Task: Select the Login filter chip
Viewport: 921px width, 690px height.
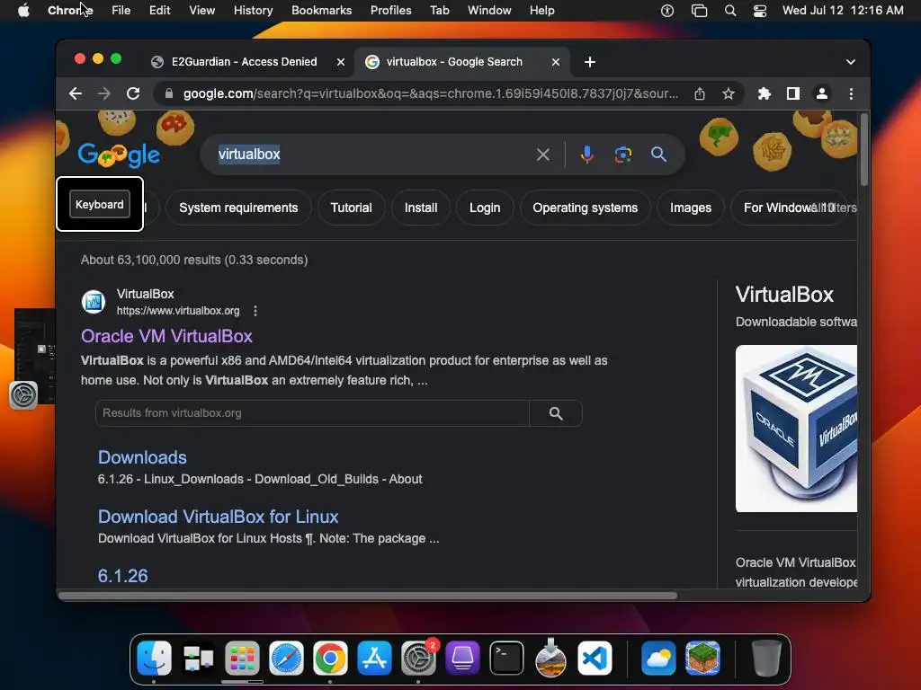Action: [x=485, y=208]
